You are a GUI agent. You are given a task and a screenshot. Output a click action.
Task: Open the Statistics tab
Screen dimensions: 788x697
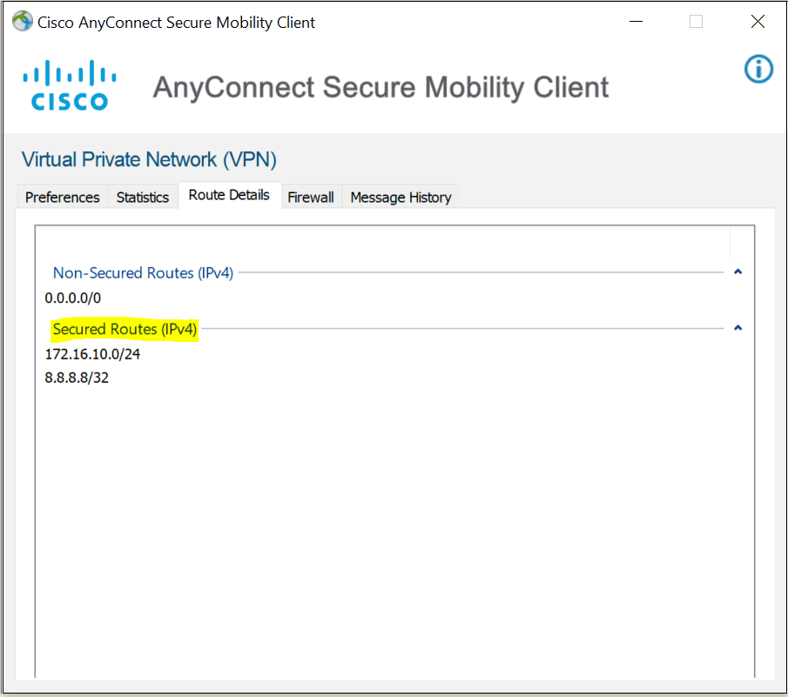pos(143,198)
